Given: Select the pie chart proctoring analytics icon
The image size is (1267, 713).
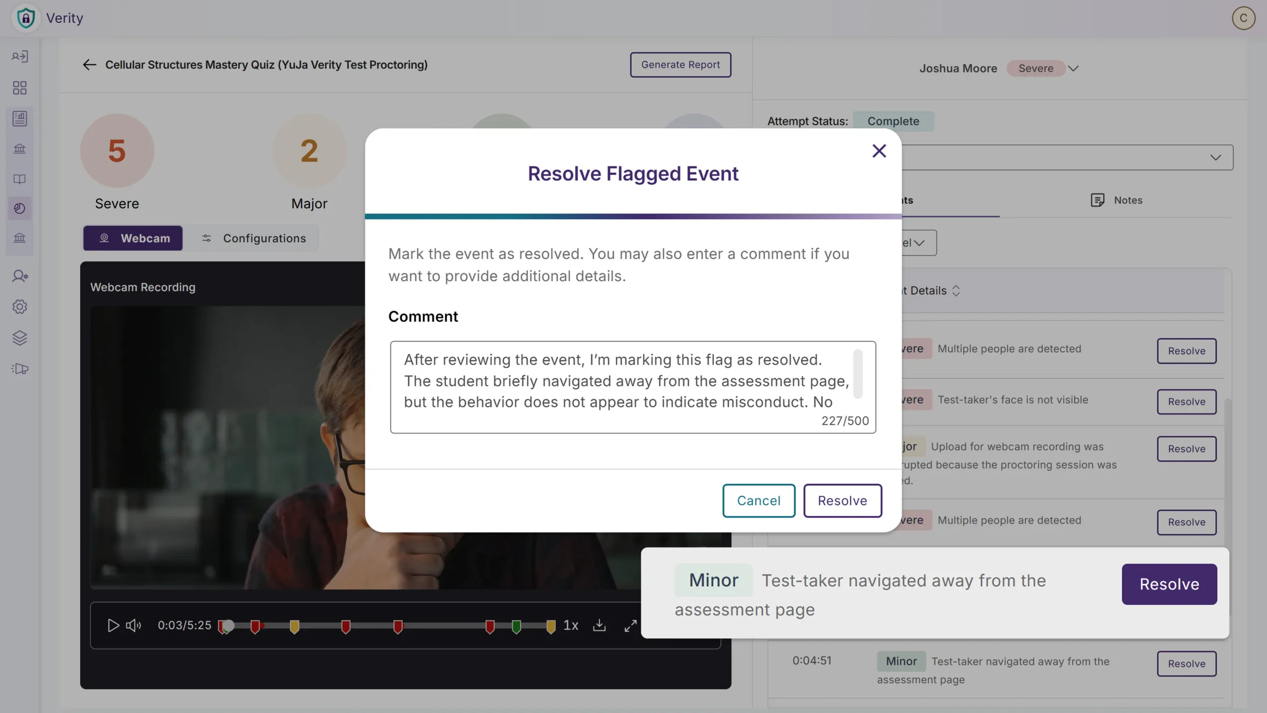Looking at the screenshot, I should pyautogui.click(x=20, y=208).
